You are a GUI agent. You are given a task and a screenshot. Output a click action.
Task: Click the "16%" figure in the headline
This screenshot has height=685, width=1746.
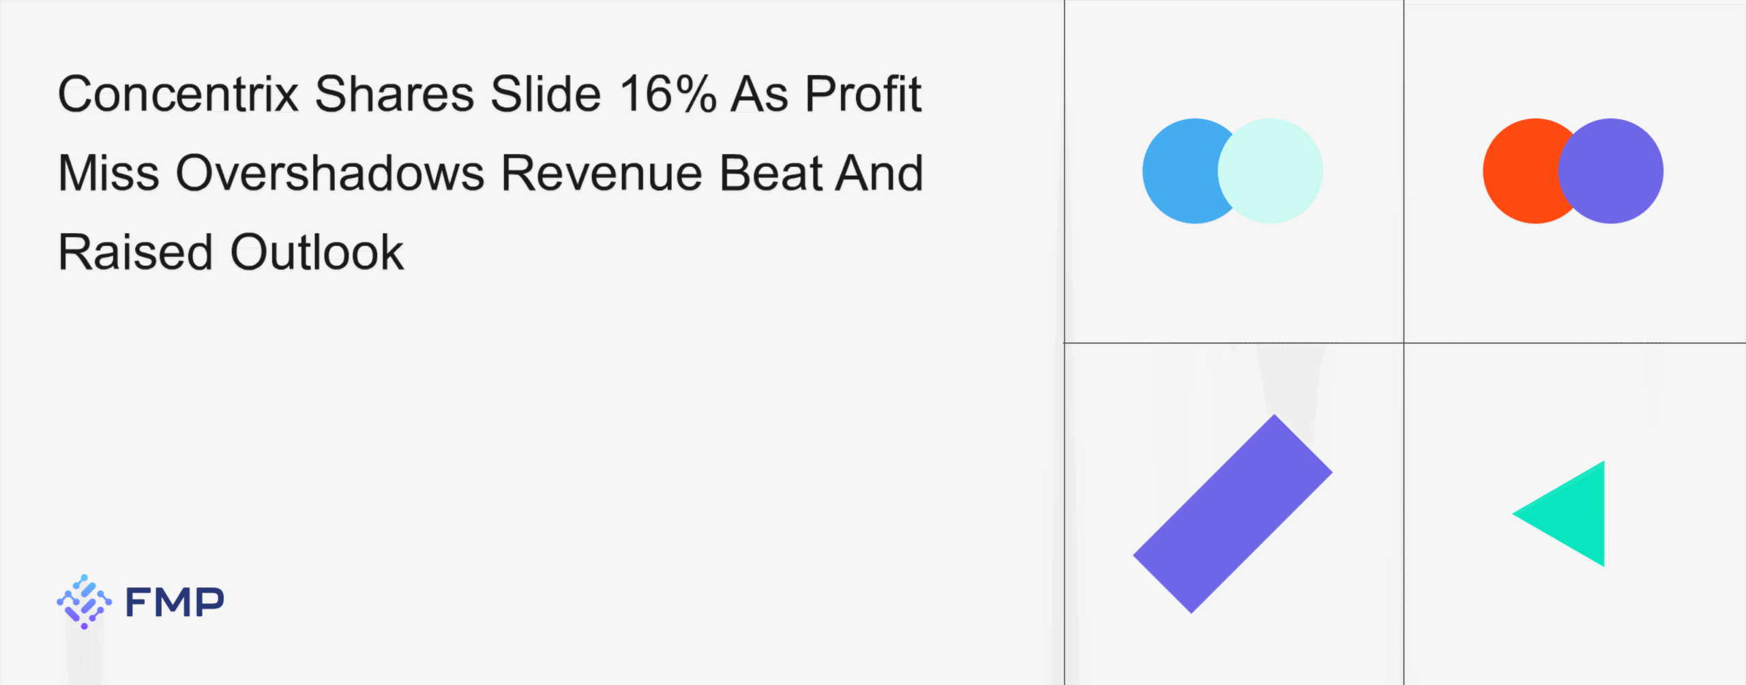pyautogui.click(x=668, y=94)
